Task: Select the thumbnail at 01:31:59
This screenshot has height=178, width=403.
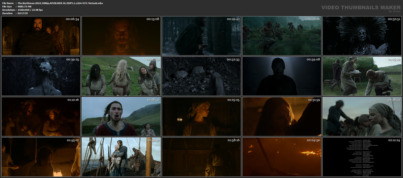Action: [x=282, y=117]
